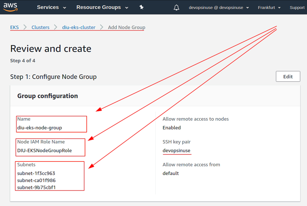Click the default remote access source value
This screenshot has width=307, height=206.
click(x=171, y=173)
